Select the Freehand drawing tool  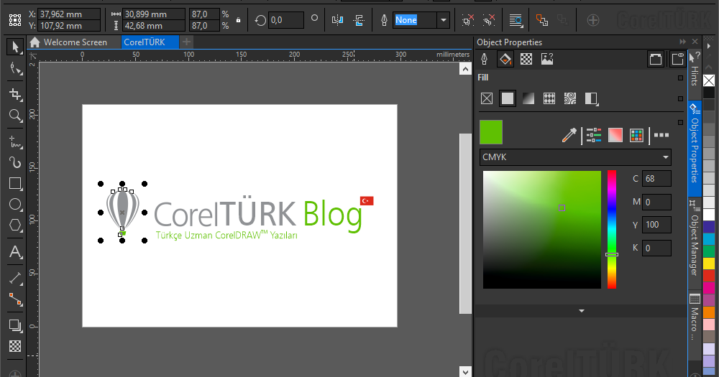pyautogui.click(x=15, y=143)
